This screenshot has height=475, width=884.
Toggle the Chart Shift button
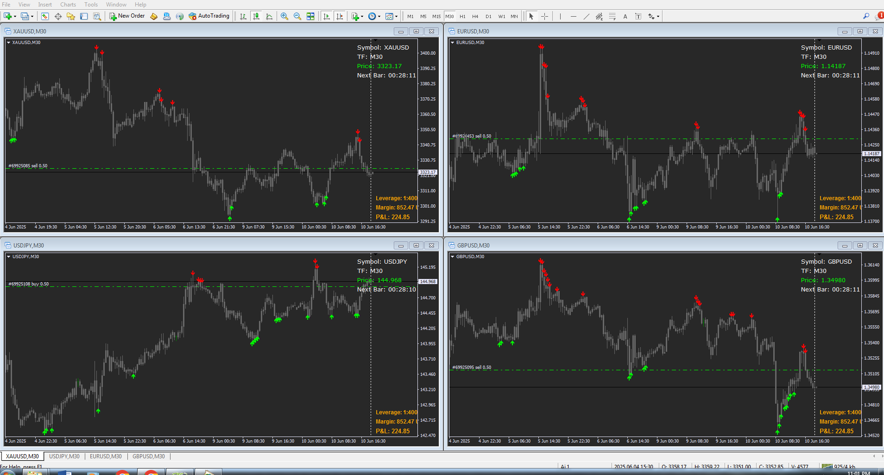click(x=340, y=16)
